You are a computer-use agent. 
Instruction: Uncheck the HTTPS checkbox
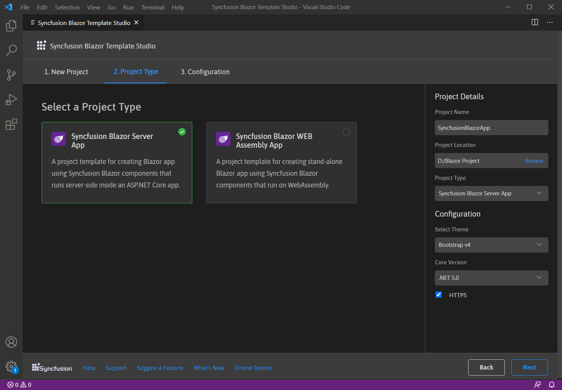click(439, 295)
